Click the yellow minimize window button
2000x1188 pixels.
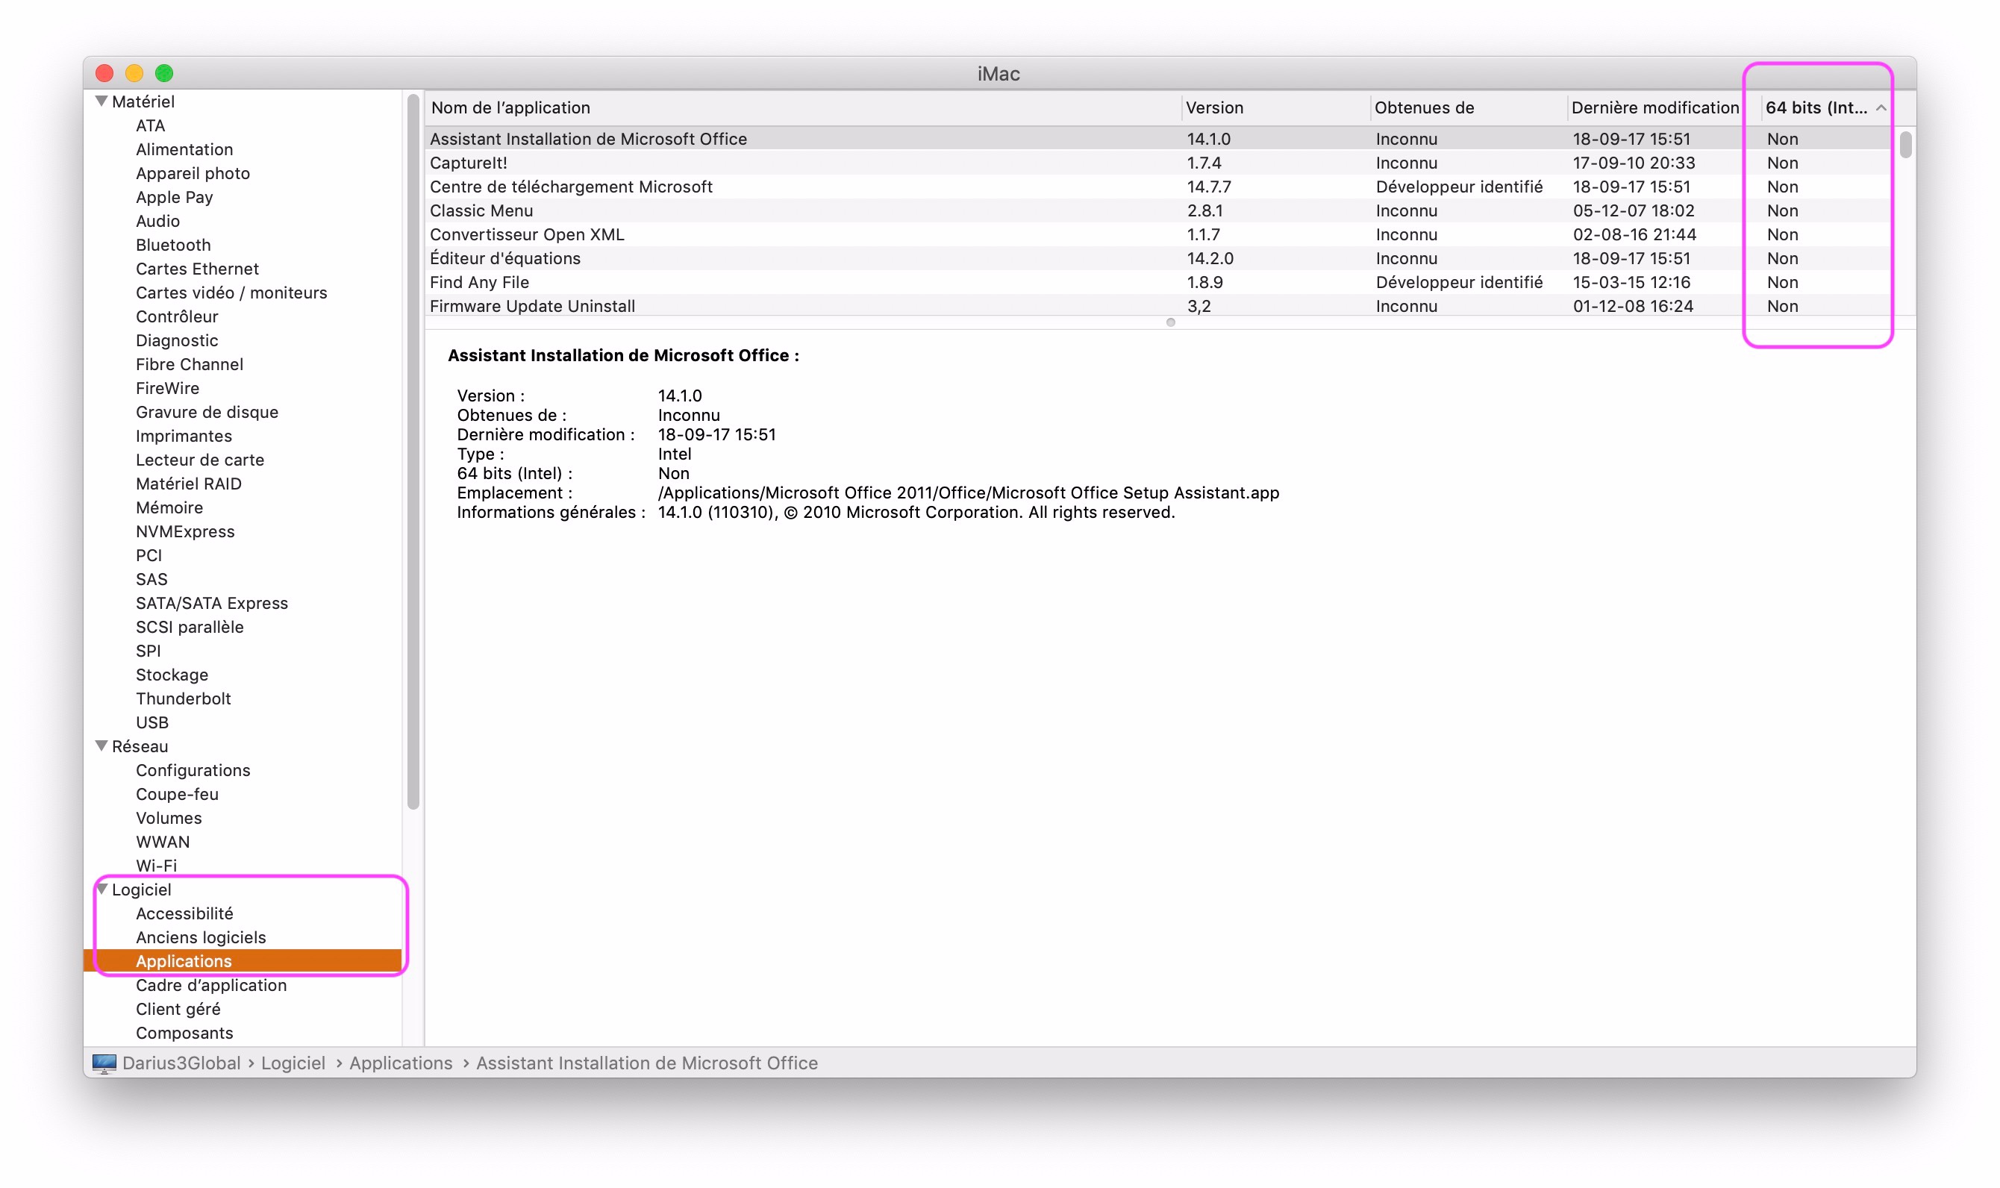(134, 74)
